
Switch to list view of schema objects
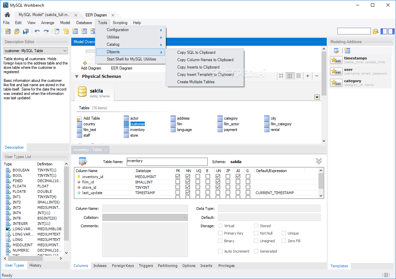point(299,76)
